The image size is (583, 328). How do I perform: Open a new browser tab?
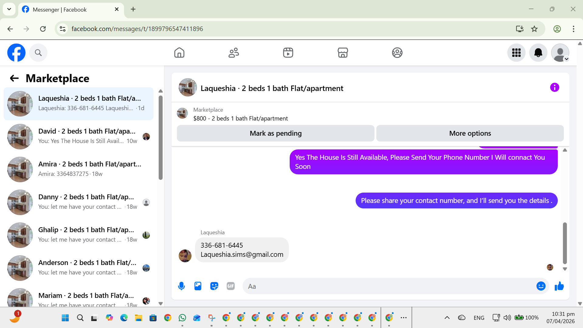133,9
